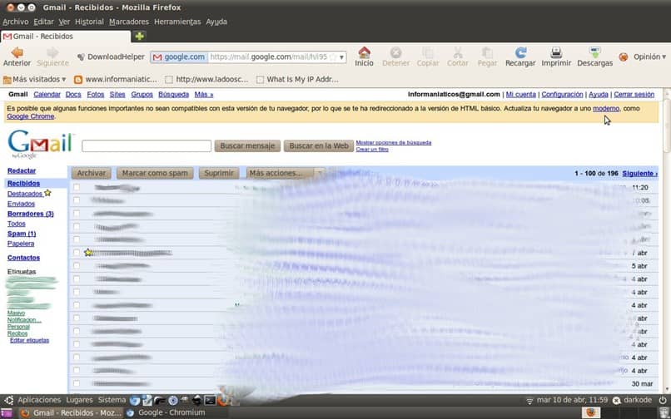Viewport: 671px width, 419px height.
Task: Tick checkbox of the second message row
Action: [x=76, y=200]
